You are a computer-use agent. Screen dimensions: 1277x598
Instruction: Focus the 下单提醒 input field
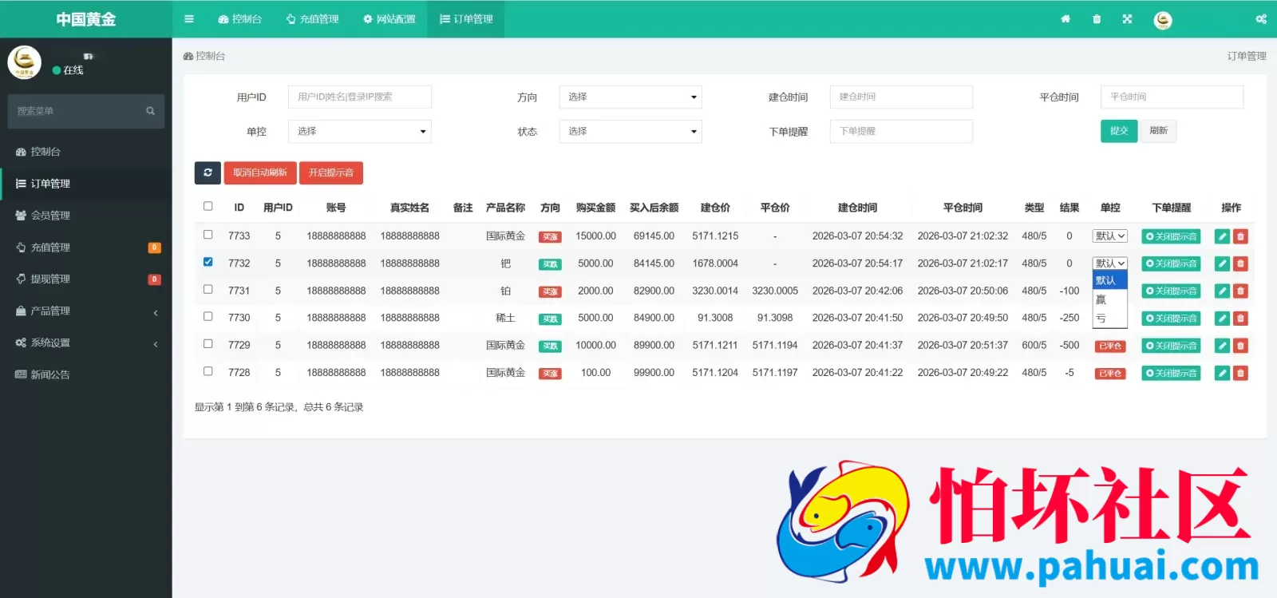901,131
